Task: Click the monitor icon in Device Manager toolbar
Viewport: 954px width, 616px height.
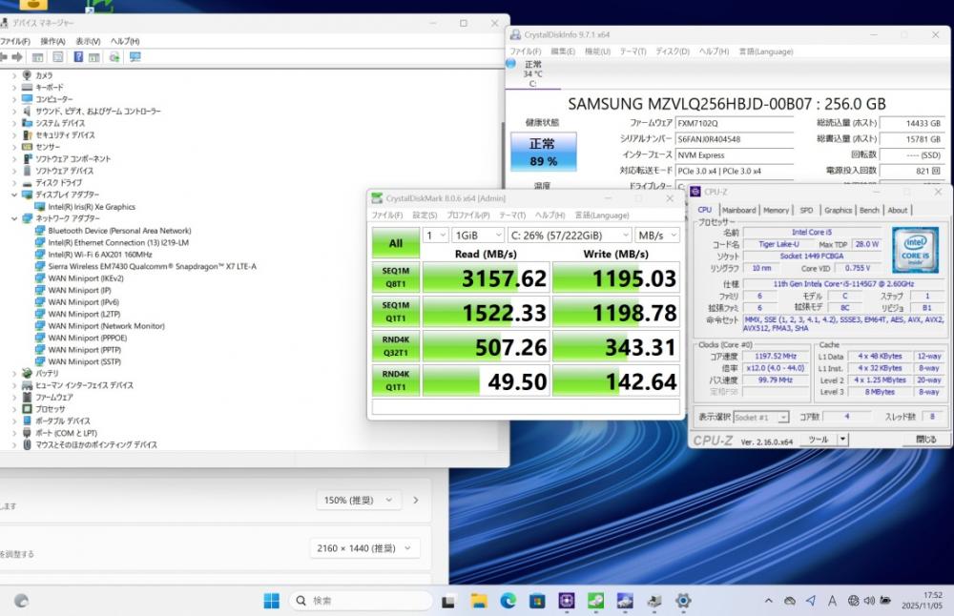Action: [x=135, y=57]
